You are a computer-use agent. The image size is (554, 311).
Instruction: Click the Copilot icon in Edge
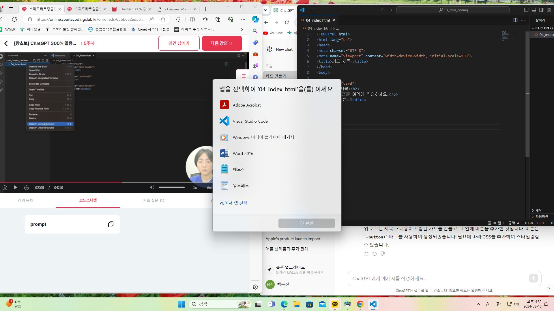tap(255, 19)
